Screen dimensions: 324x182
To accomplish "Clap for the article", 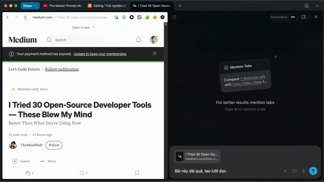I will [x=28, y=173].
